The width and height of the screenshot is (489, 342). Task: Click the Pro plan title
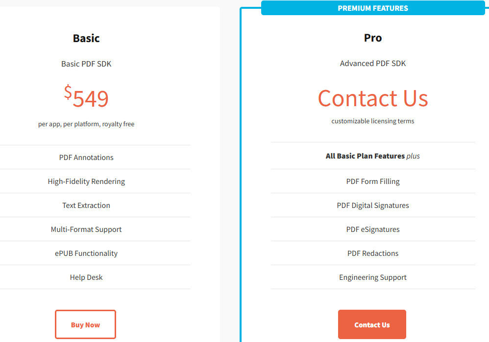click(x=373, y=38)
